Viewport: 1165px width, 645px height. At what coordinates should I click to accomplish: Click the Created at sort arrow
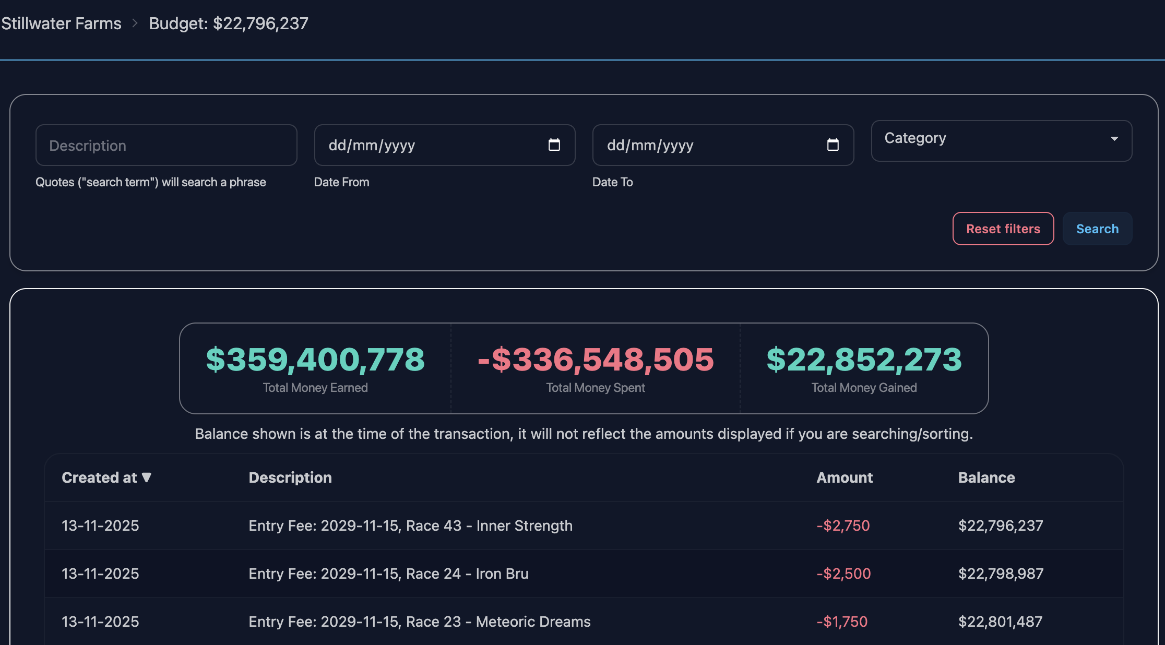147,477
